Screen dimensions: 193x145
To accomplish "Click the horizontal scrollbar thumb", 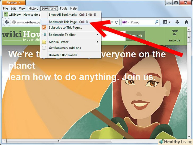I will pos(59,141).
